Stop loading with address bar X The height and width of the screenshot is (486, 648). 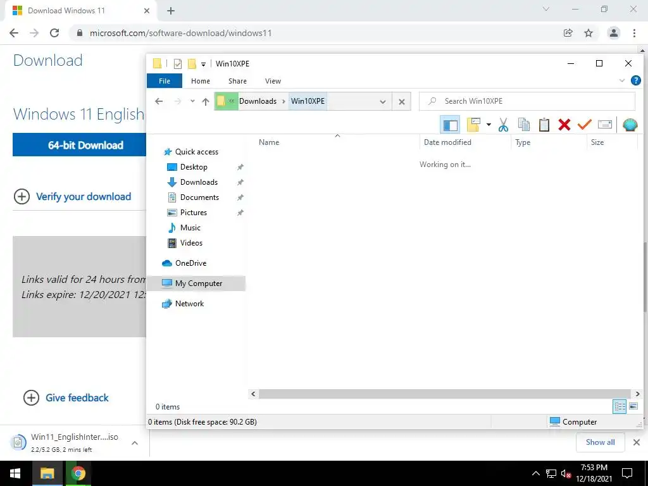coord(401,102)
